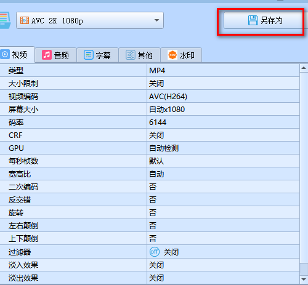This screenshot has width=308, height=285.
Task: Select the GPU value 自动检测
Action: point(164,148)
